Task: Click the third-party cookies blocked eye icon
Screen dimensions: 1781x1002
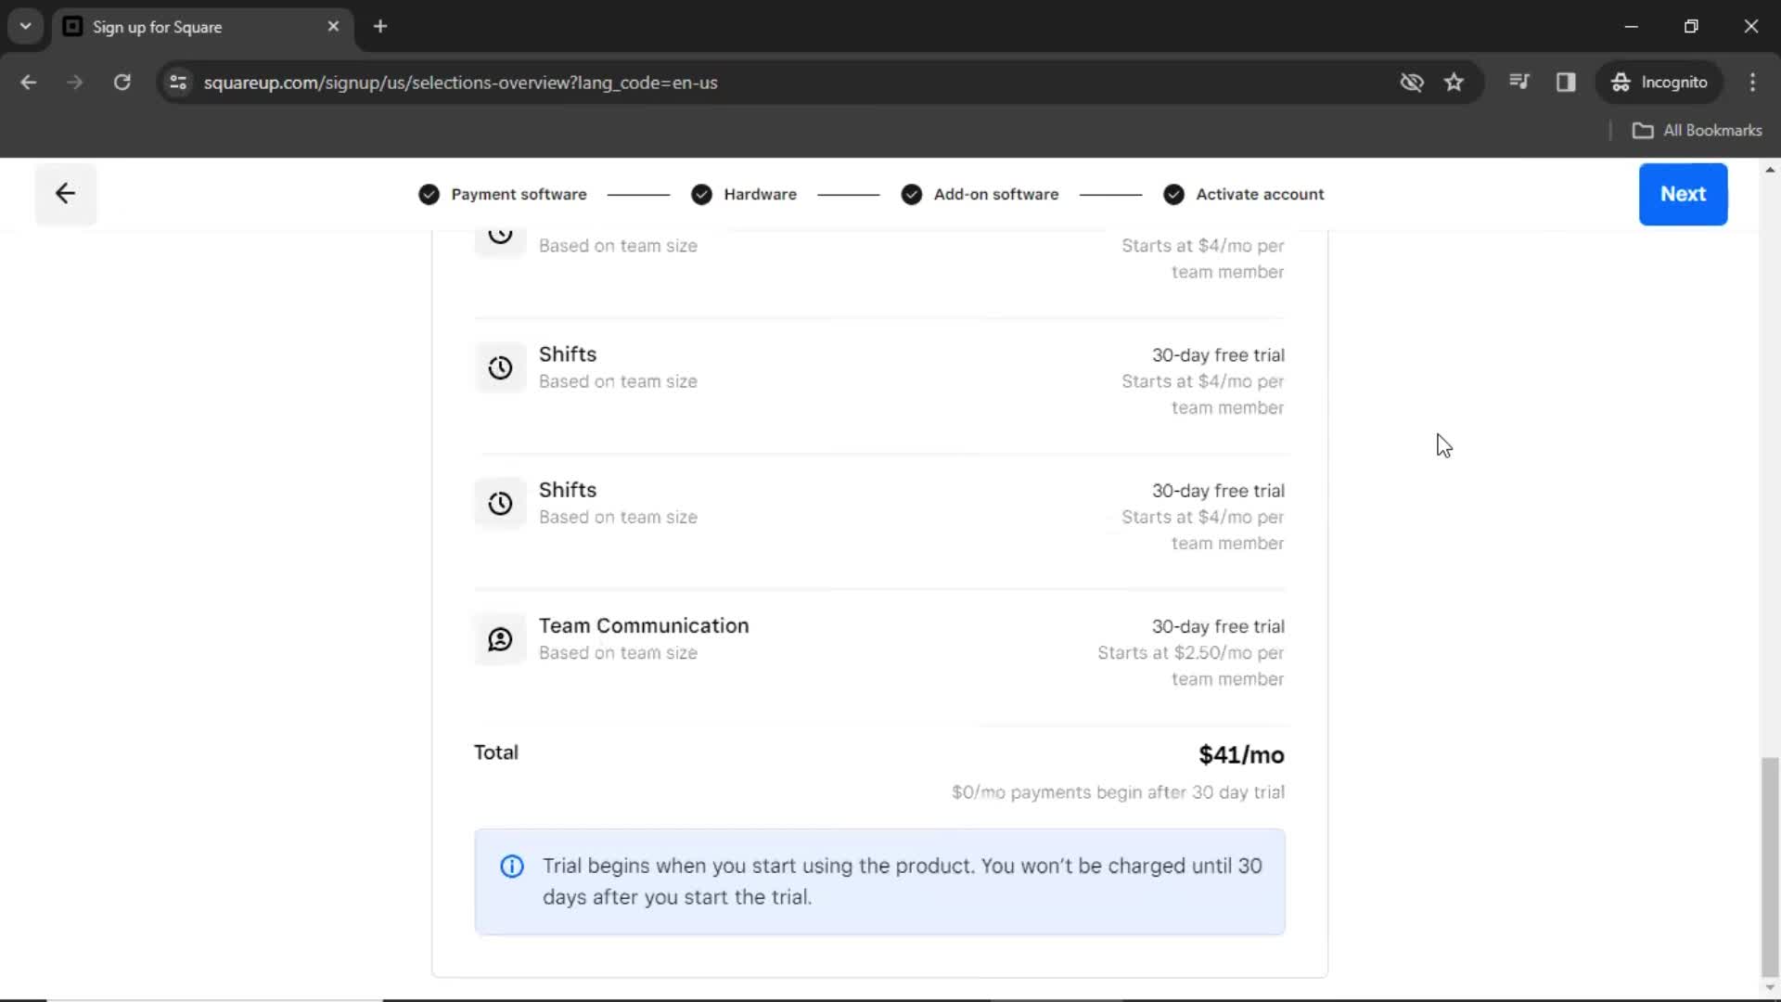Action: point(1411,83)
